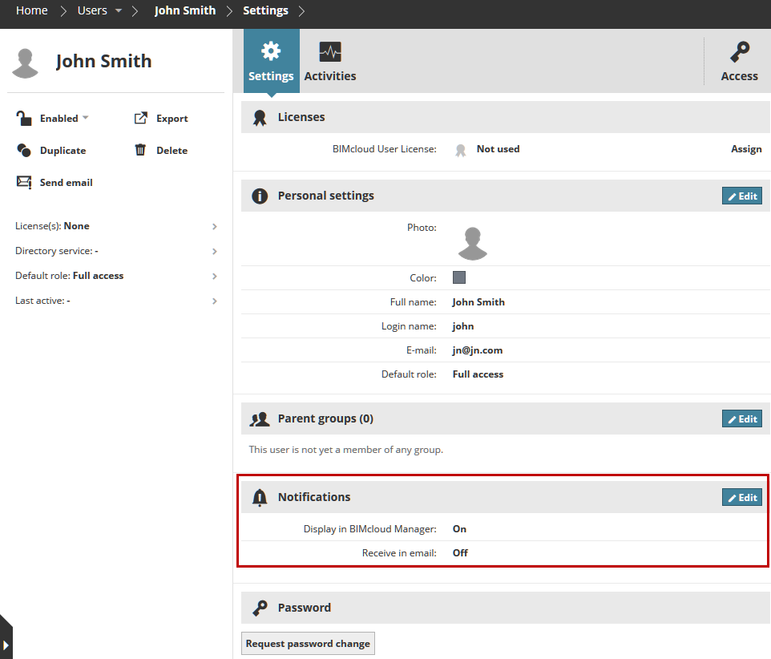
Task: Expand the Directory service row chevron
Action: pos(214,251)
